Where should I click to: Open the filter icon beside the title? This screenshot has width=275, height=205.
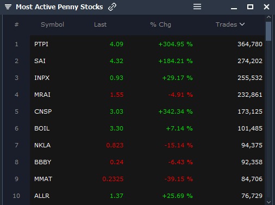pyautogui.click(x=8, y=7)
